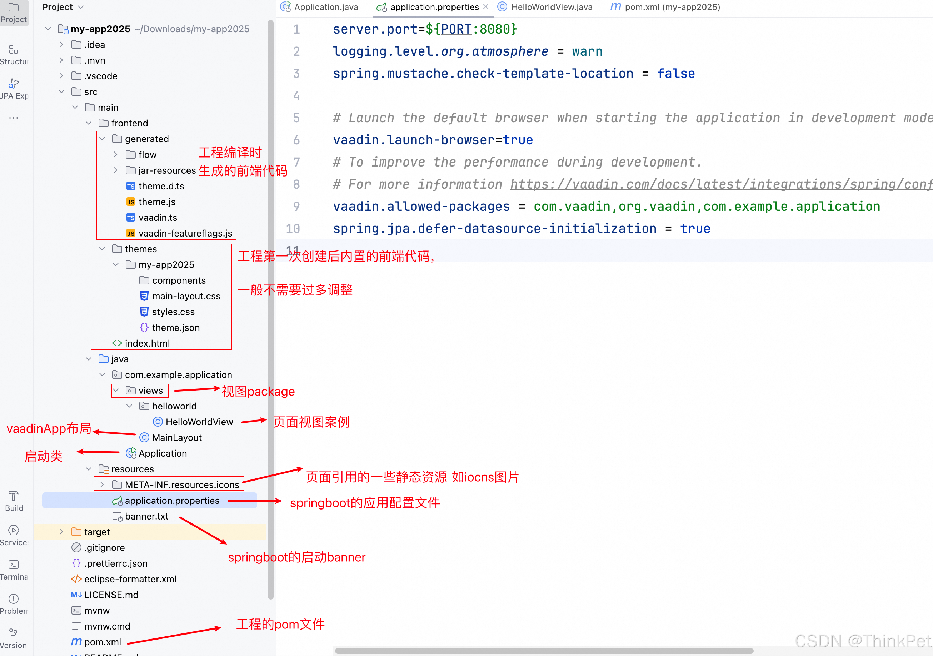Screen dimensions: 933x656
Task: Collapse the generated folder
Action: [103, 139]
